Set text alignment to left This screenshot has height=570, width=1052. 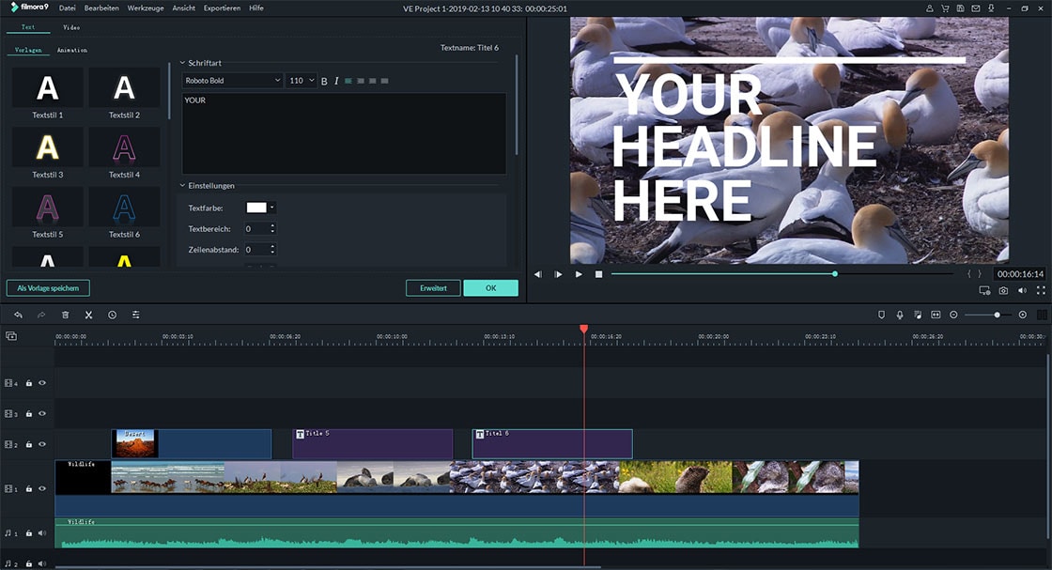[x=348, y=81]
